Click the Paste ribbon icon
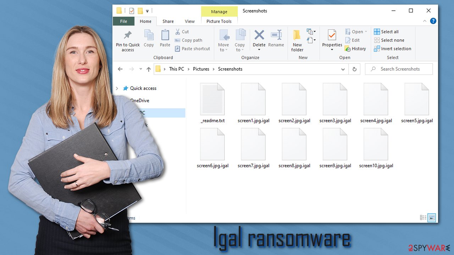 [x=165, y=35]
